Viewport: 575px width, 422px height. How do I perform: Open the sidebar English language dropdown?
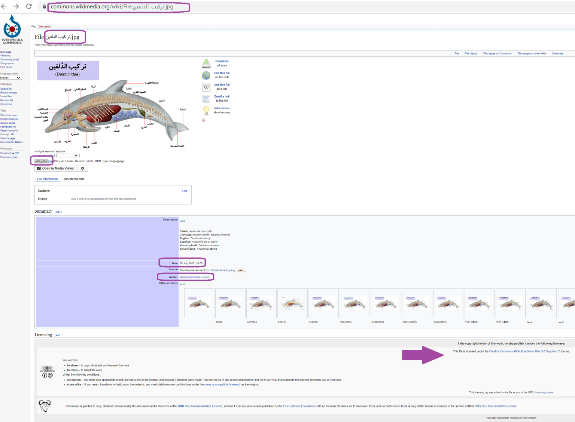(11, 78)
